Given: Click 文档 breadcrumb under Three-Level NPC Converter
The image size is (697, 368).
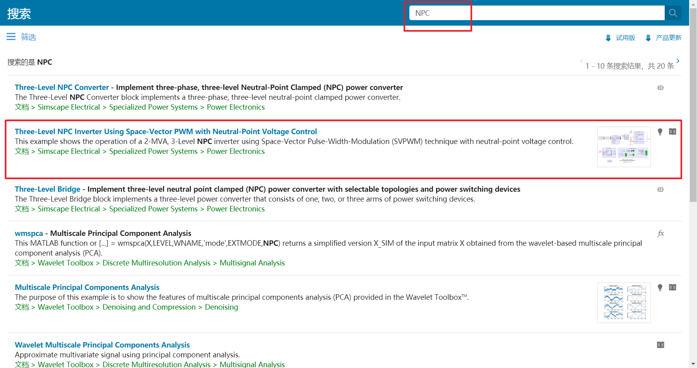Looking at the screenshot, I should pos(22,107).
